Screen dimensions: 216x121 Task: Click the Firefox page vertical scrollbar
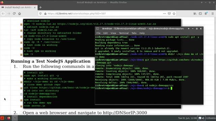(215, 66)
